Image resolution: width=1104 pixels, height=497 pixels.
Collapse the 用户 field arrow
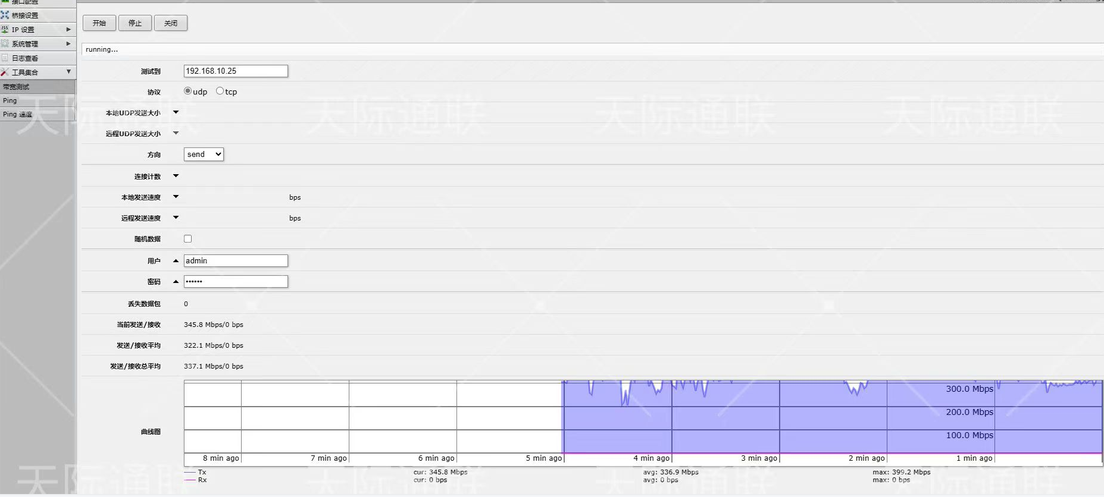[x=176, y=260]
